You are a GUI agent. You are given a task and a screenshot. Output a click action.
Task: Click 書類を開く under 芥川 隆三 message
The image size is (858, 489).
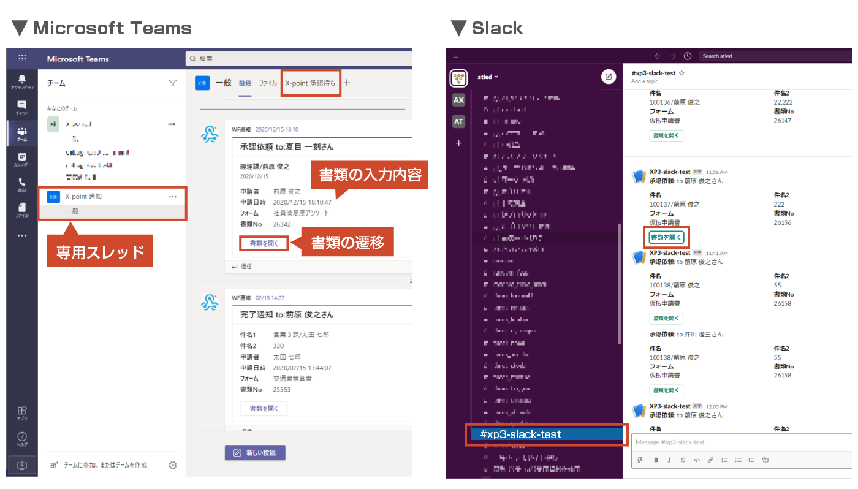[666, 390]
